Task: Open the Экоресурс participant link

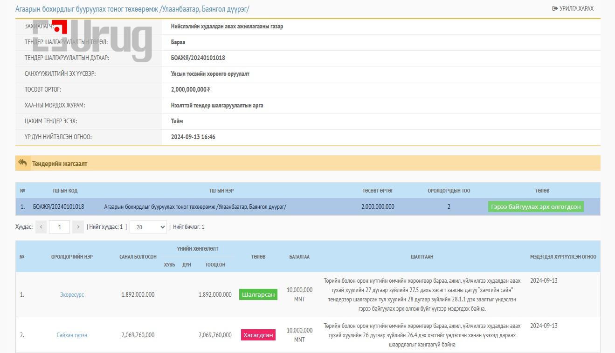Action: tap(72, 295)
